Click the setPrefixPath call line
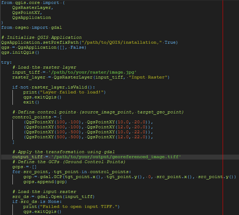The height and width of the screenshot is (215, 239). tap(90, 42)
